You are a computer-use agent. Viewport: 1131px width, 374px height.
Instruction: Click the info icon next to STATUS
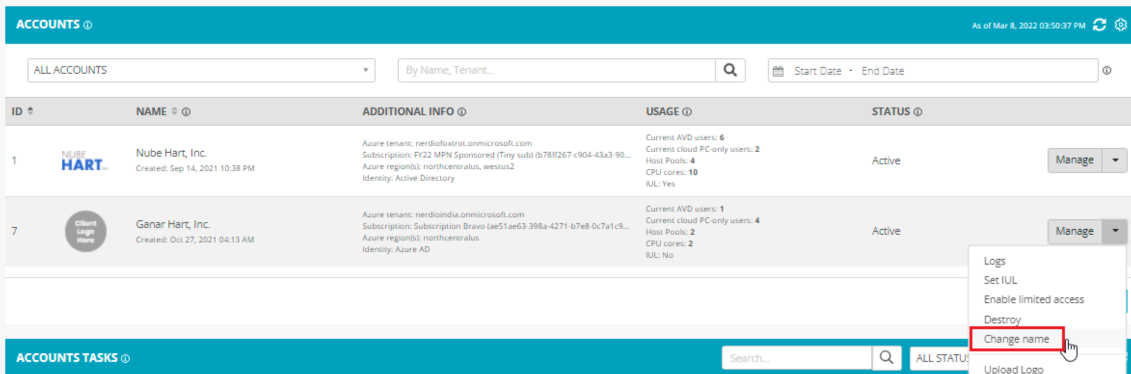918,112
